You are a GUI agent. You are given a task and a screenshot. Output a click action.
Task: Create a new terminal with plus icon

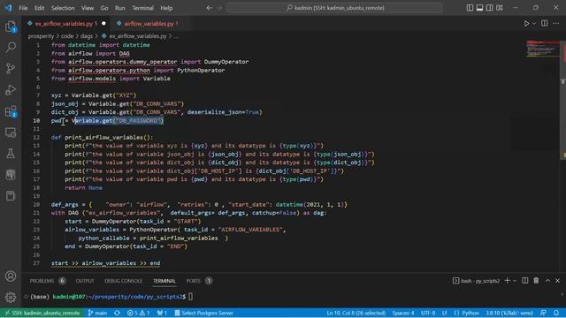point(507,281)
